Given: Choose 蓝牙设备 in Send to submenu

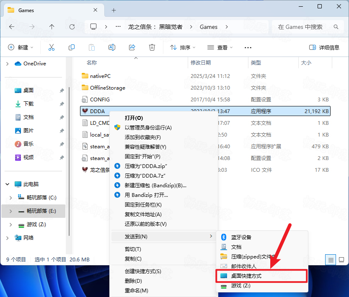Looking at the screenshot, I should click(262, 237).
